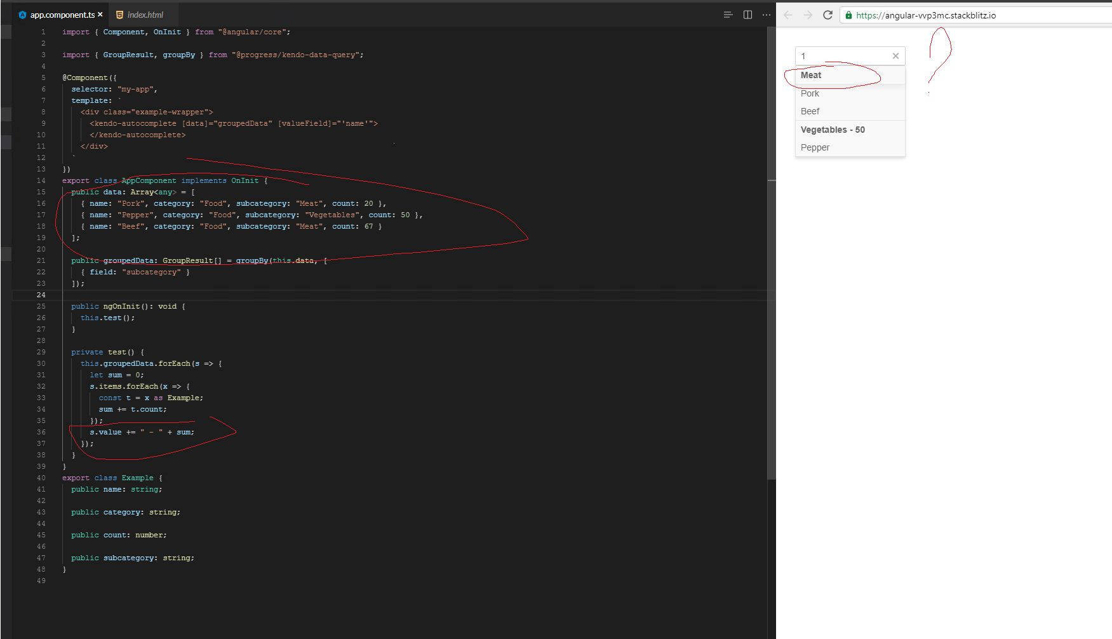Choose Beef from the suggestion list
The height and width of the screenshot is (639, 1112).
tap(810, 111)
